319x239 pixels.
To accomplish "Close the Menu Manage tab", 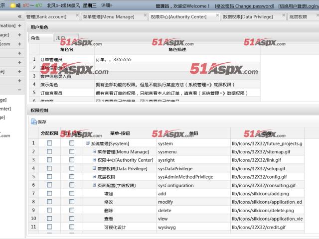I will 145,15.
